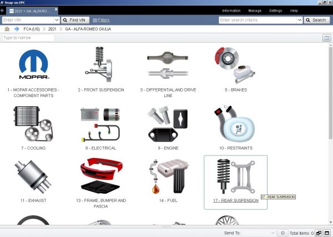Image resolution: width=333 pixels, height=237 pixels.
Task: Open the Frame, Bumper and Fascia icon
Action: click(x=101, y=175)
